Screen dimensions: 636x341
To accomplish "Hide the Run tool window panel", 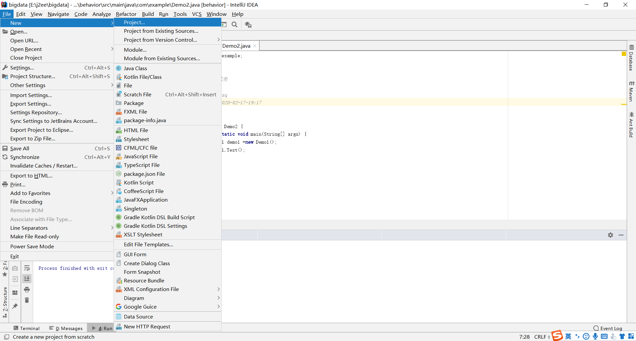I will click(x=621, y=235).
